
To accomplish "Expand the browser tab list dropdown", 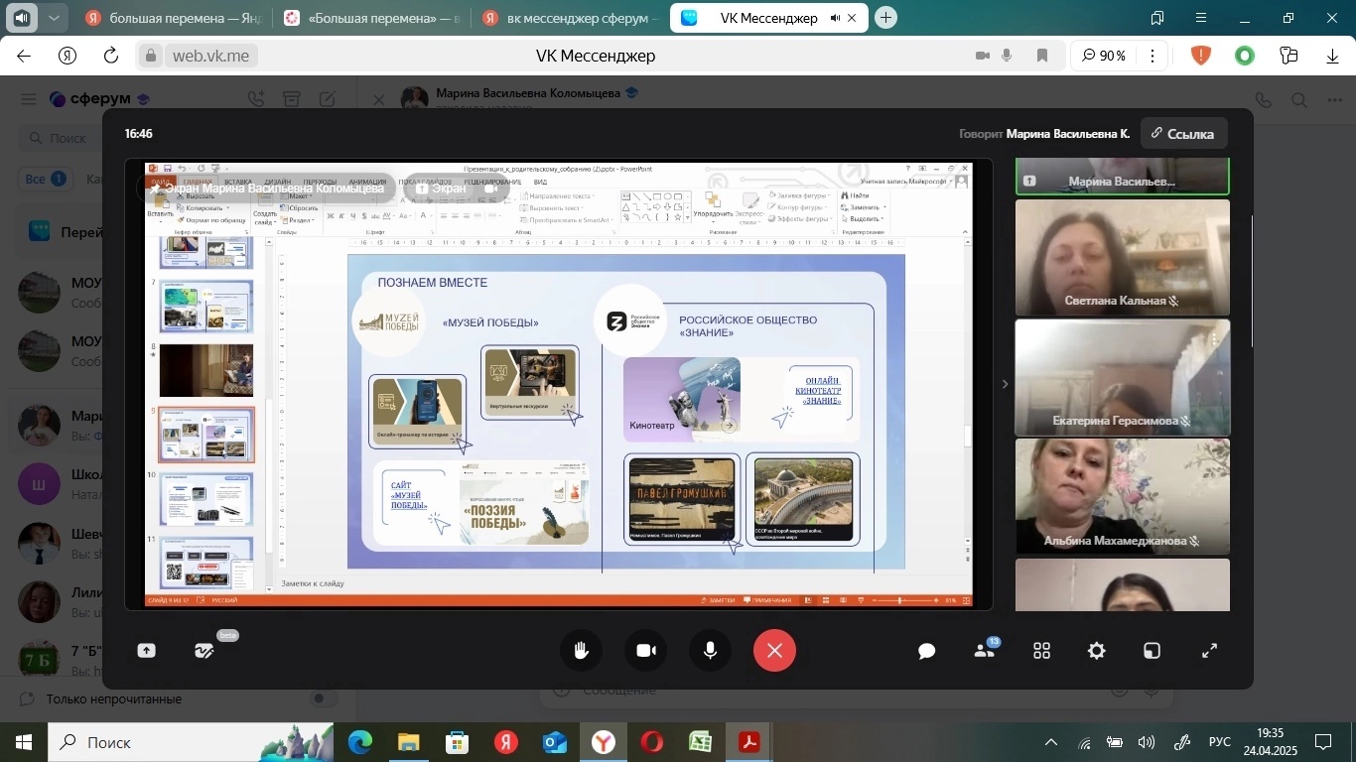I will click(53, 18).
